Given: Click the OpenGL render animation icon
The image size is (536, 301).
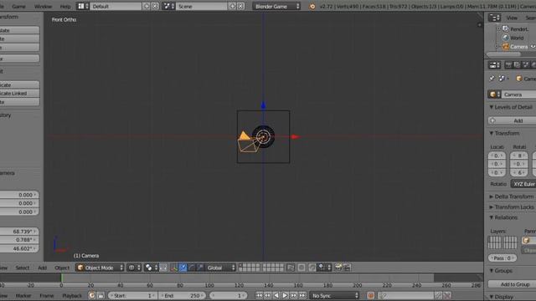Looking at the screenshot, I should [x=347, y=268].
